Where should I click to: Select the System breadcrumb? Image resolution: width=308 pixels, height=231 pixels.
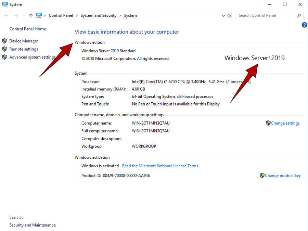pyautogui.click(x=130, y=15)
